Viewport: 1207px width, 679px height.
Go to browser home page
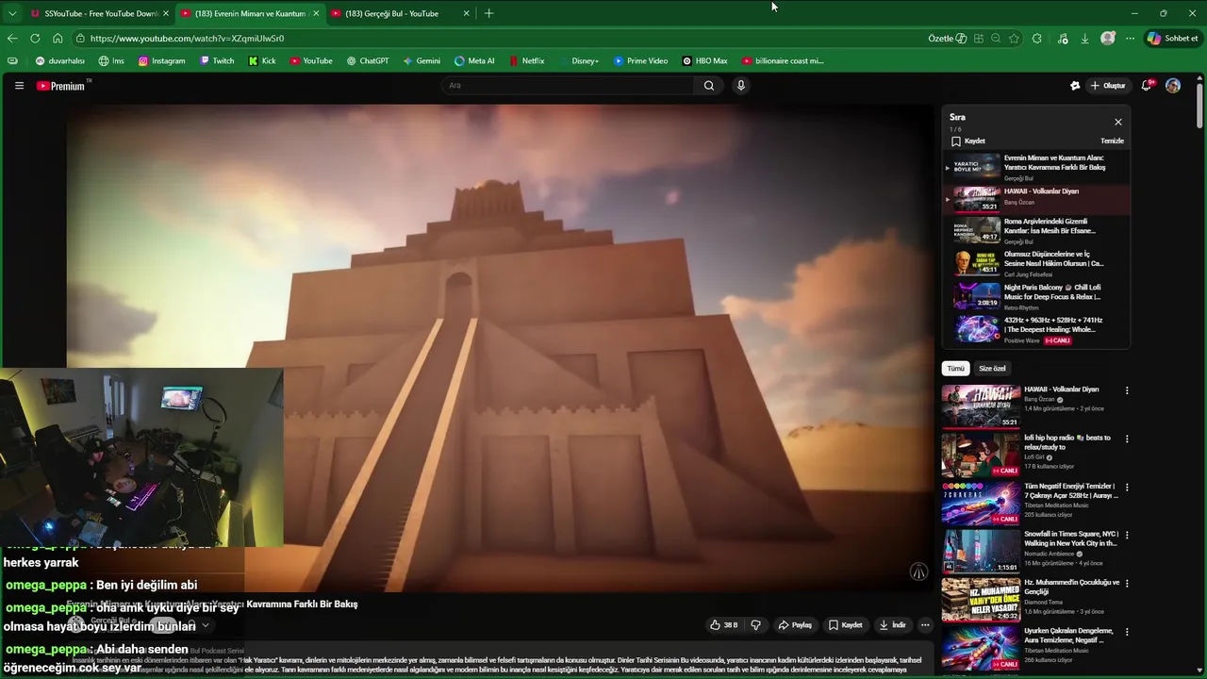[x=58, y=39]
